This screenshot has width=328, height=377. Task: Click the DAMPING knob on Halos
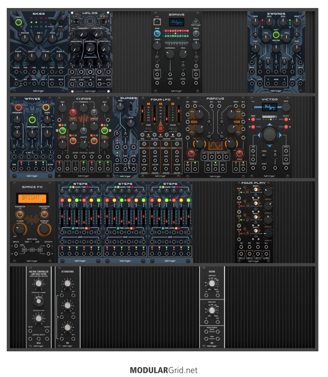[90, 48]
